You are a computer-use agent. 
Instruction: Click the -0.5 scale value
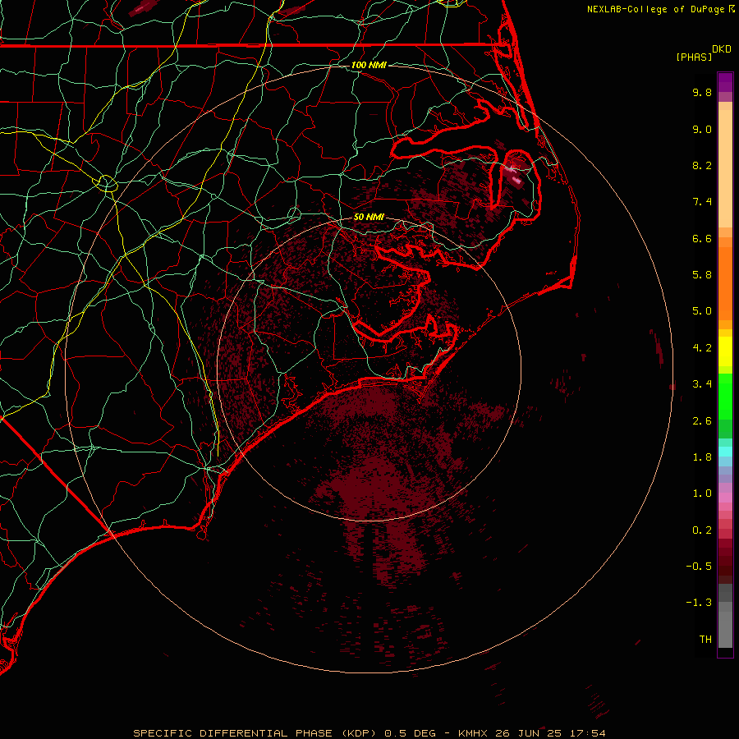coord(699,567)
